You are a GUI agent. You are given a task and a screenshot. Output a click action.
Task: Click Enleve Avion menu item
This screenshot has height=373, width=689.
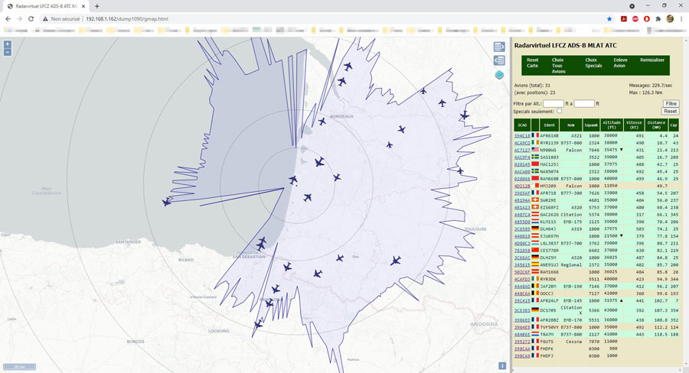click(620, 63)
